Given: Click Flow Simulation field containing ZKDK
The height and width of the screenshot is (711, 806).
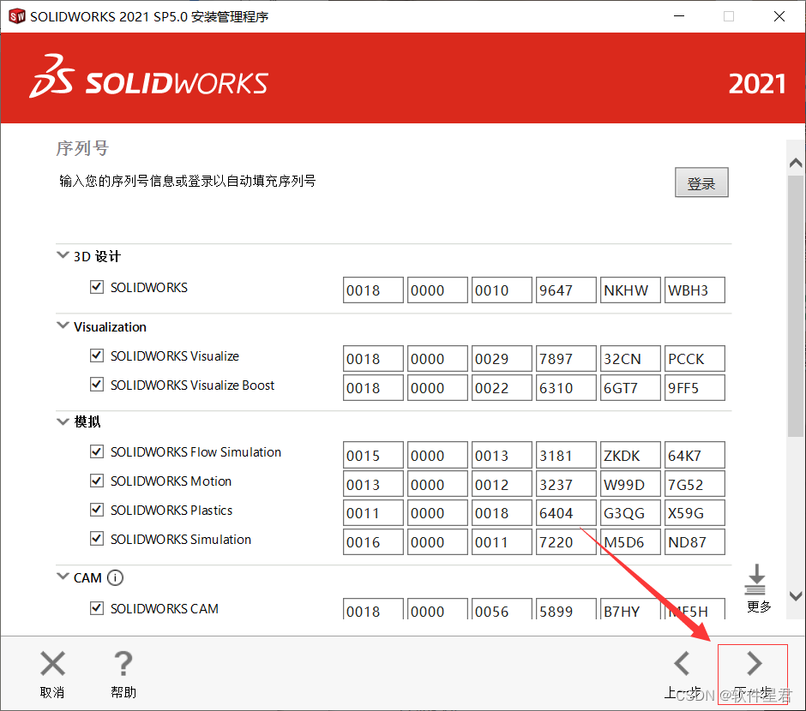Looking at the screenshot, I should [x=630, y=455].
